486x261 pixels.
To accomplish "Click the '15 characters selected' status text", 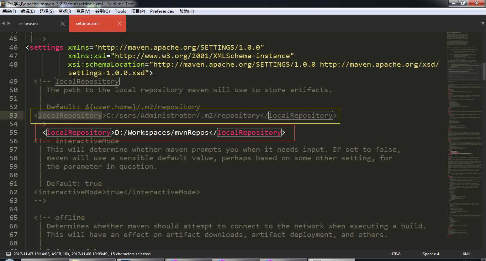I will pyautogui.click(x=131, y=254).
